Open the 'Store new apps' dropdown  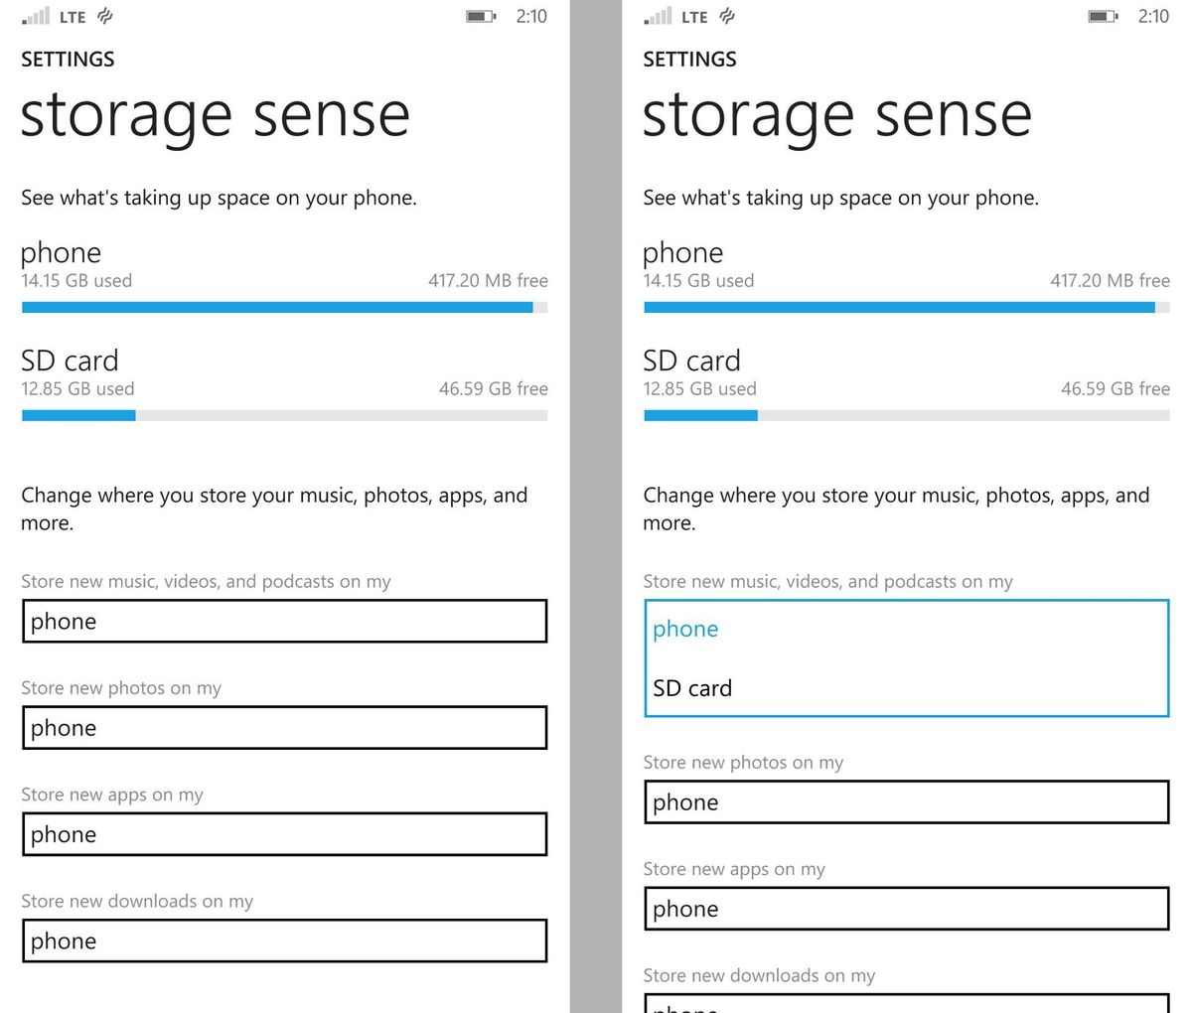pos(284,834)
